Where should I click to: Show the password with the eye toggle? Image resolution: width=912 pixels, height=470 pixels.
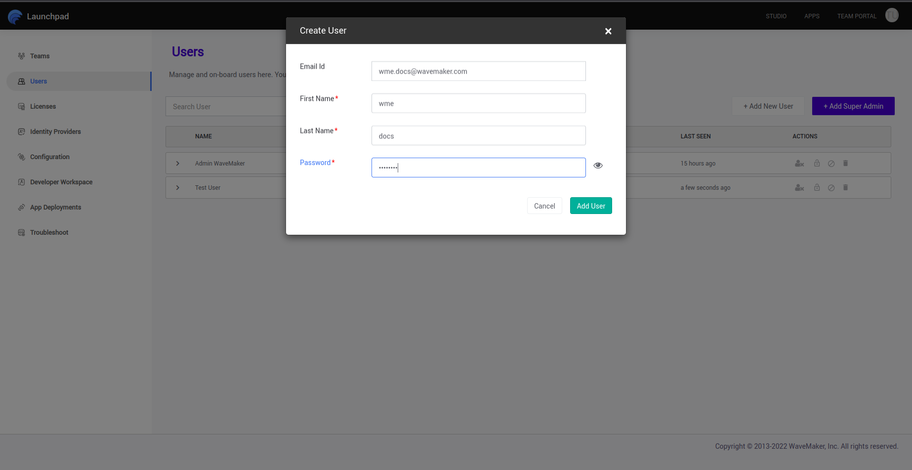pyautogui.click(x=598, y=165)
